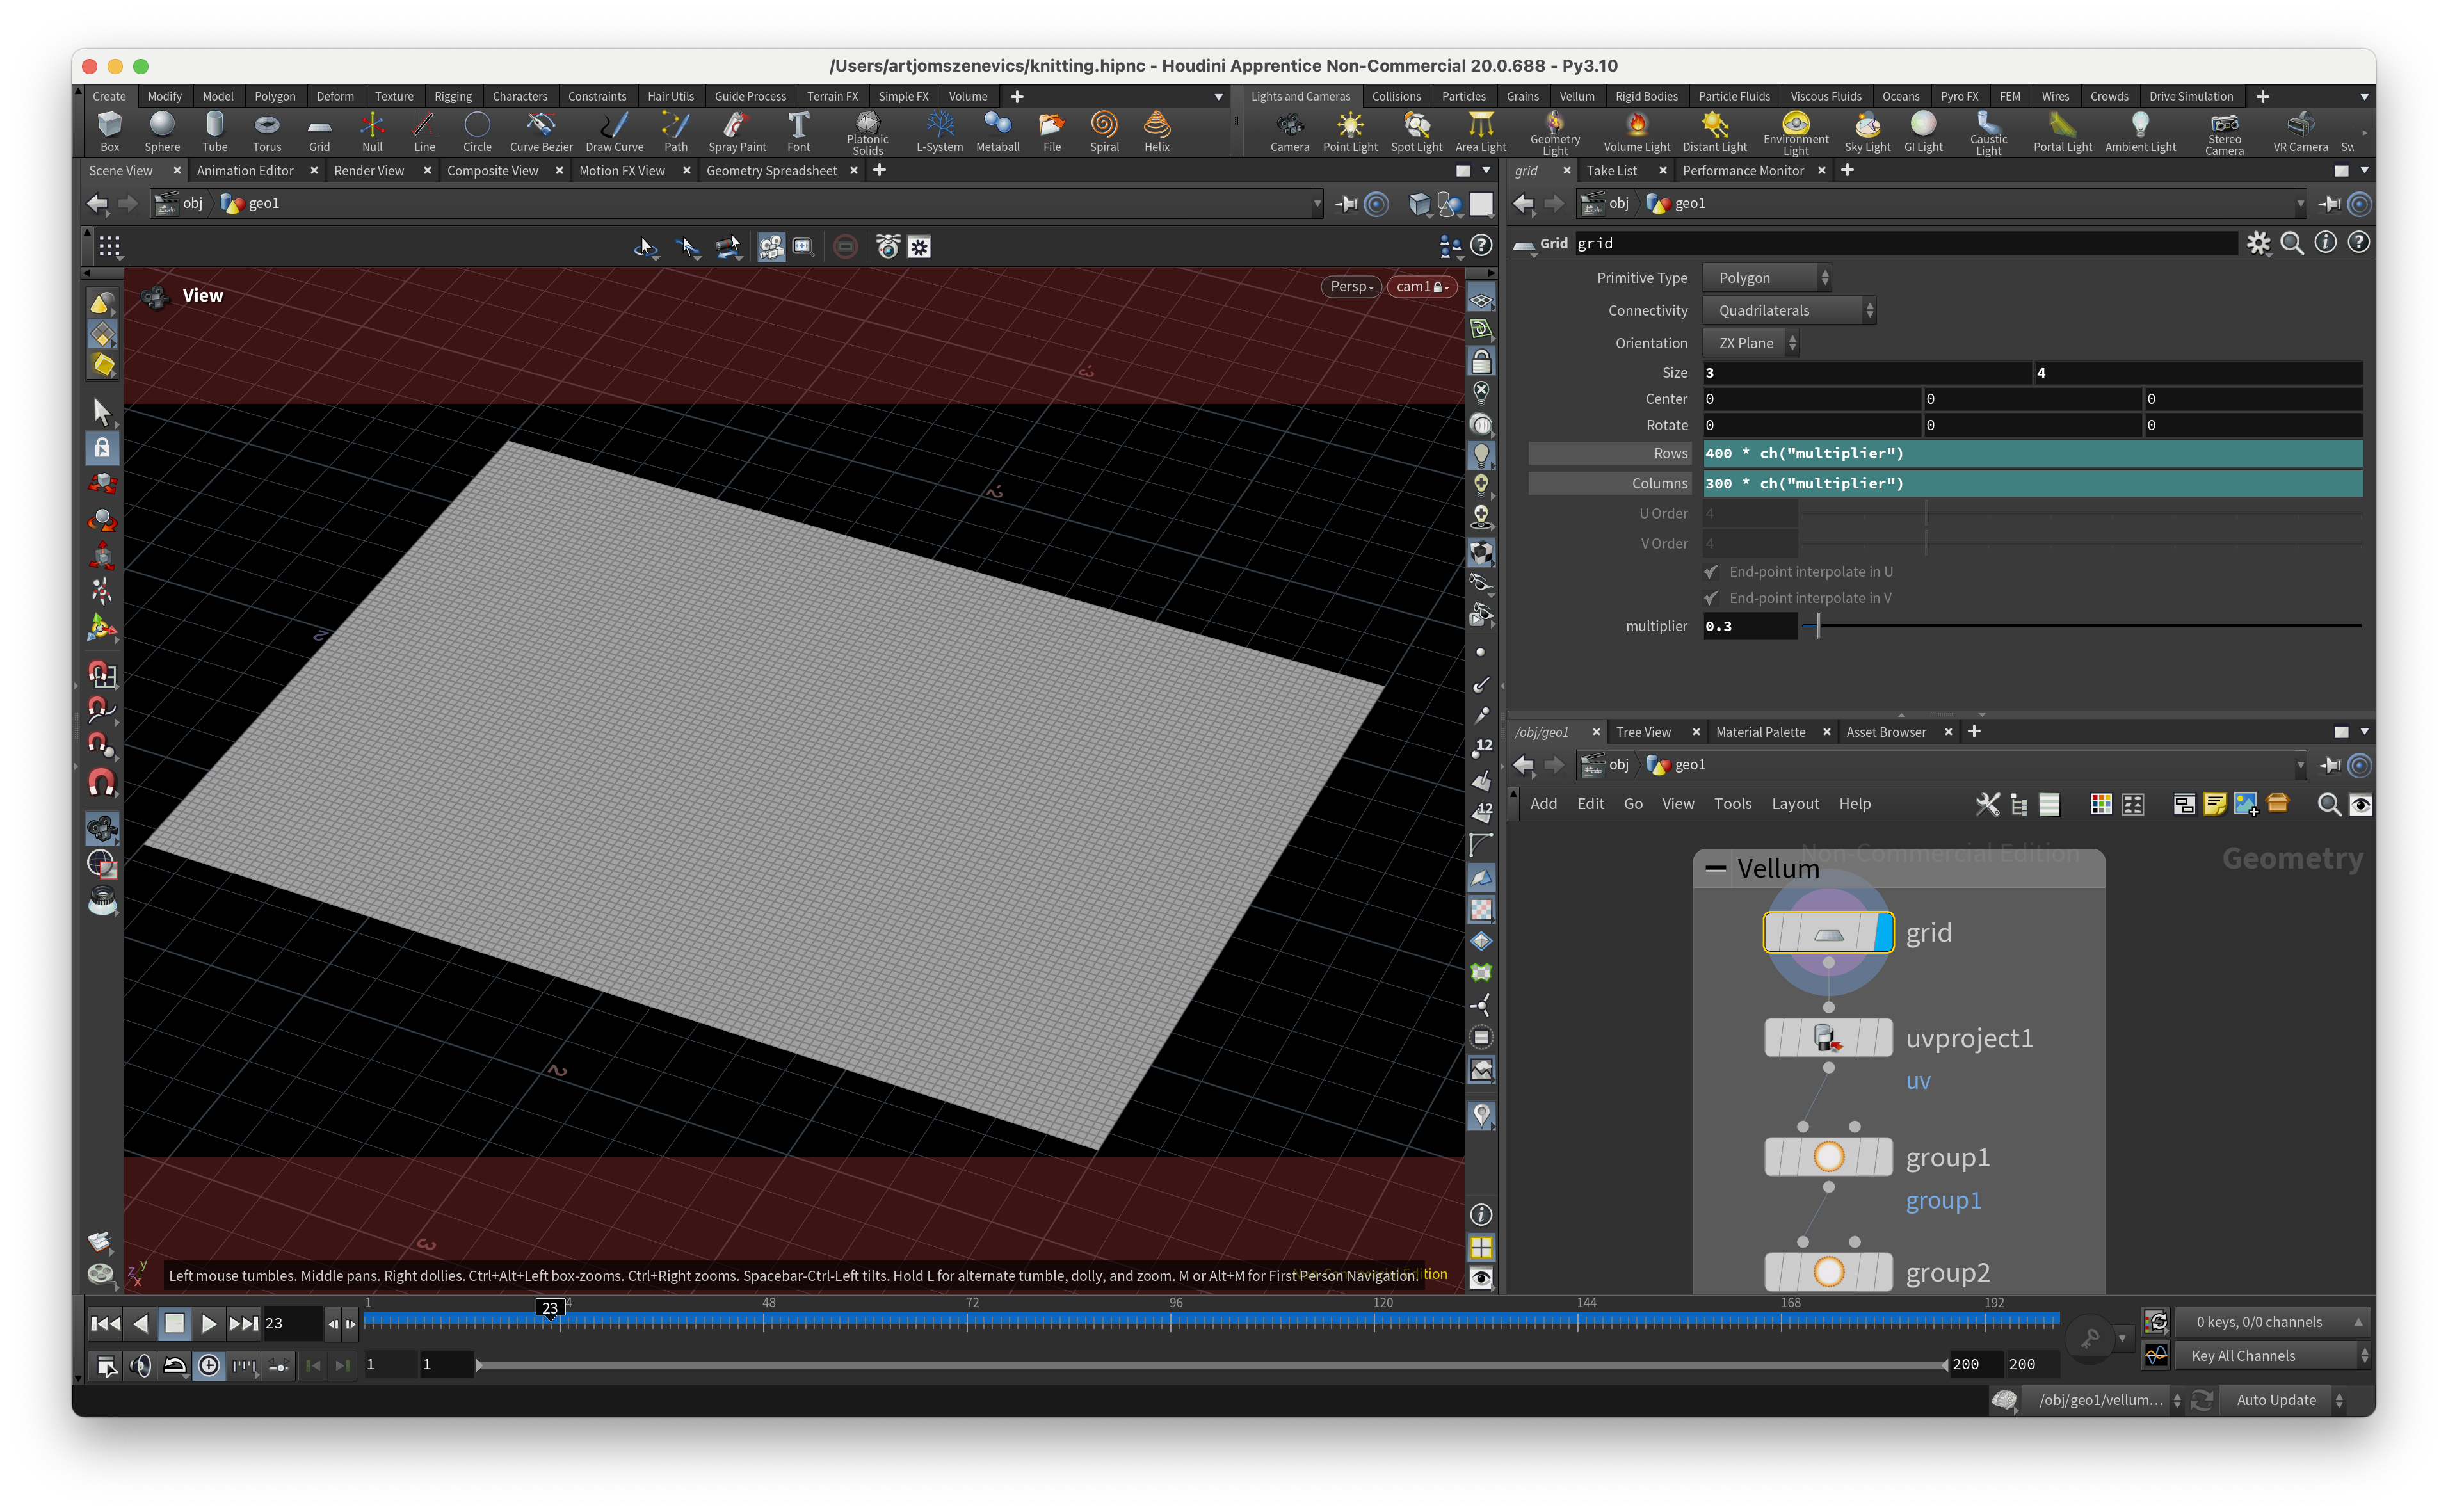Open the Orientation ZX Plane dropdown
The width and height of the screenshot is (2448, 1512).
pyautogui.click(x=1750, y=343)
